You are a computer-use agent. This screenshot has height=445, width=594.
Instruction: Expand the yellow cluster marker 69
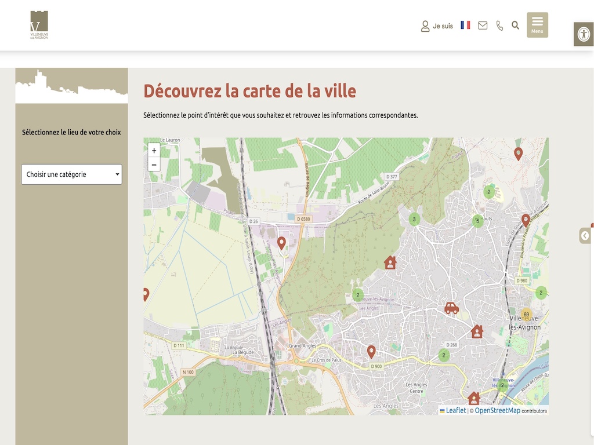click(526, 315)
